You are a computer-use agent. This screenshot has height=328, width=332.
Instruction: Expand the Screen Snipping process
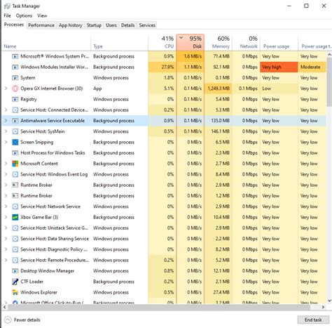tap(6, 142)
